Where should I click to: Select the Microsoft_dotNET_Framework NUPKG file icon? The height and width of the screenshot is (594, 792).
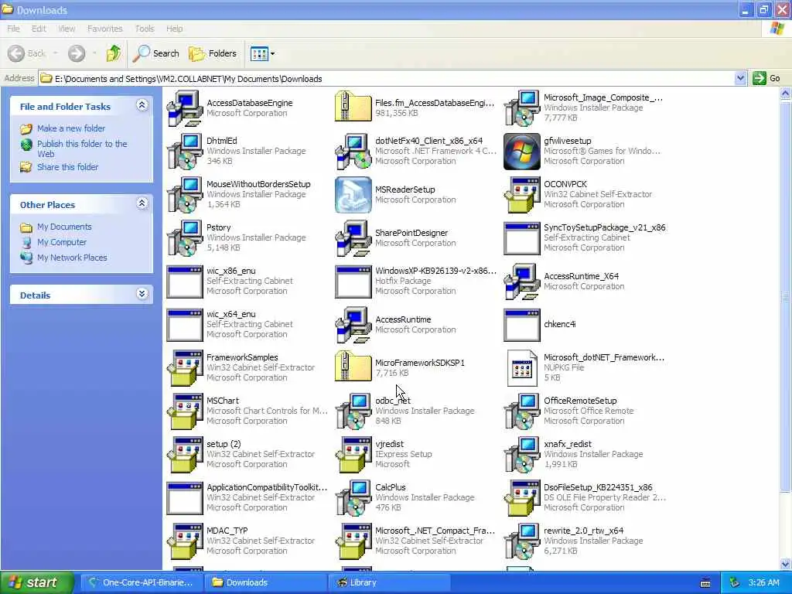coord(522,368)
